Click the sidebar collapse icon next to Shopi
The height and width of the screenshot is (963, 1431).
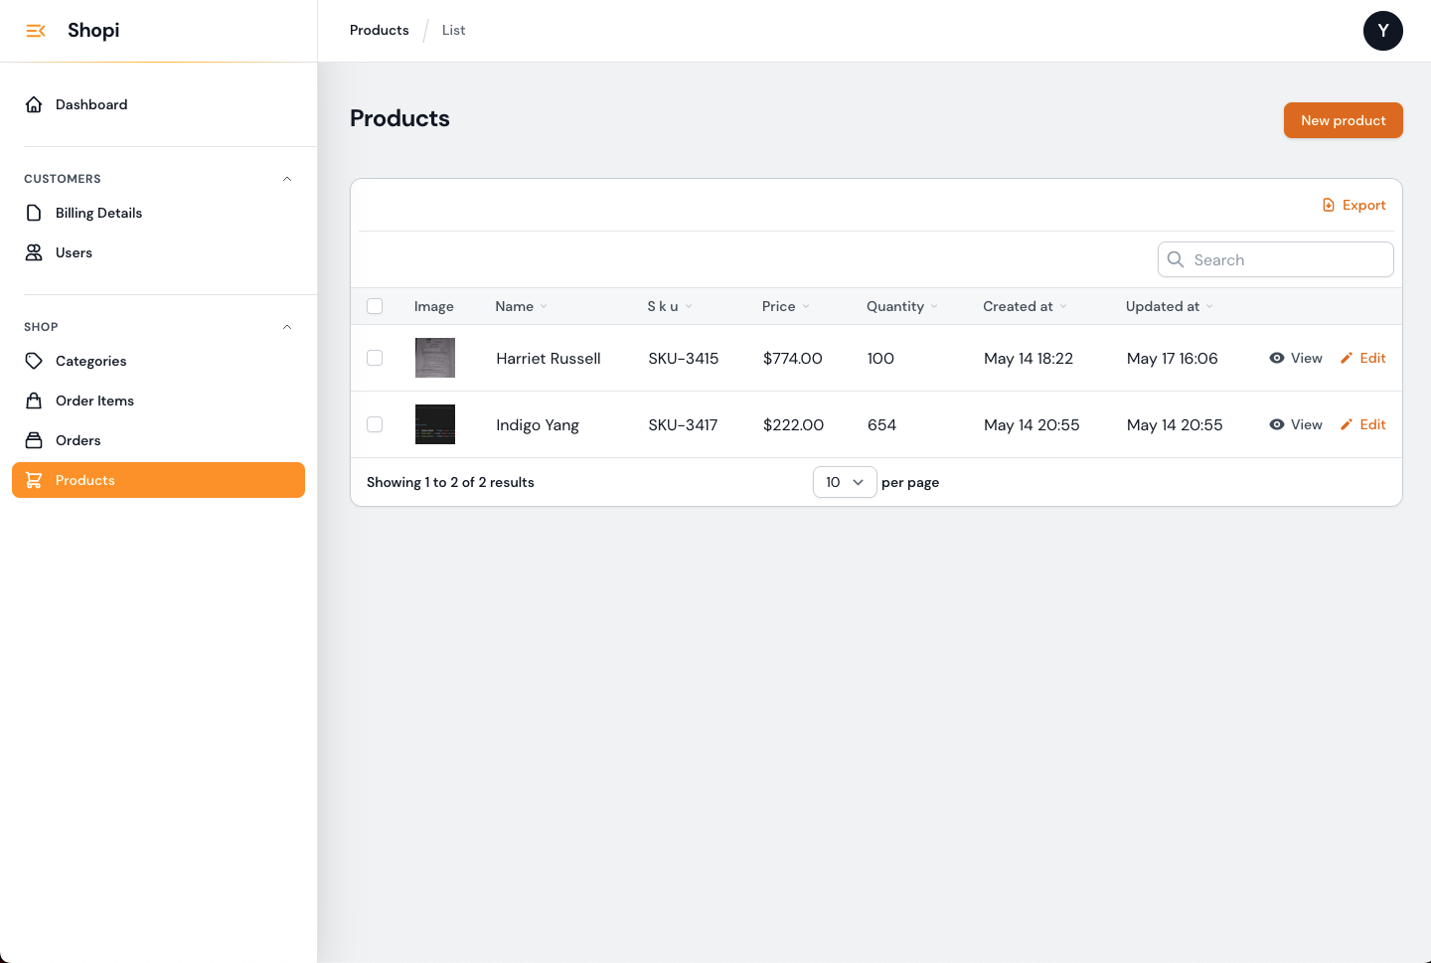pos(36,31)
